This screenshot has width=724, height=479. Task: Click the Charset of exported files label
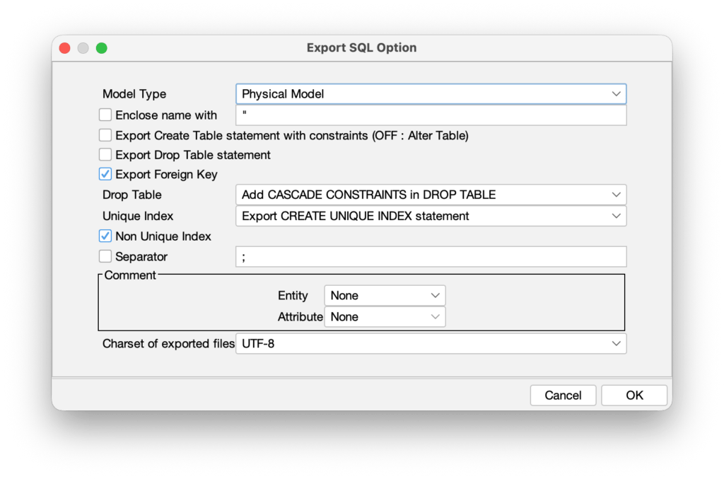click(x=168, y=343)
